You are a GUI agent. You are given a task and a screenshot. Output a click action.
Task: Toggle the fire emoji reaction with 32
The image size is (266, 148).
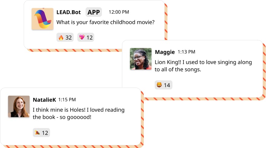point(65,38)
